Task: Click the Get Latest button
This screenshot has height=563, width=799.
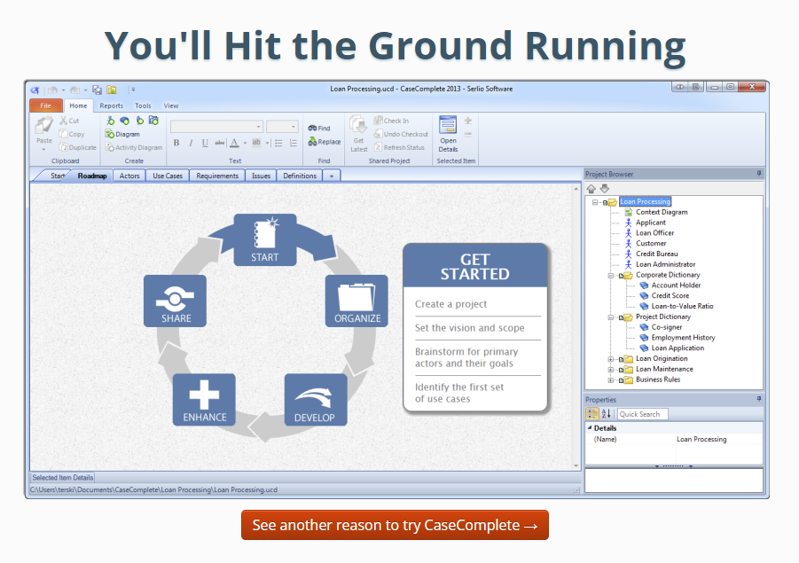Action: (x=359, y=134)
